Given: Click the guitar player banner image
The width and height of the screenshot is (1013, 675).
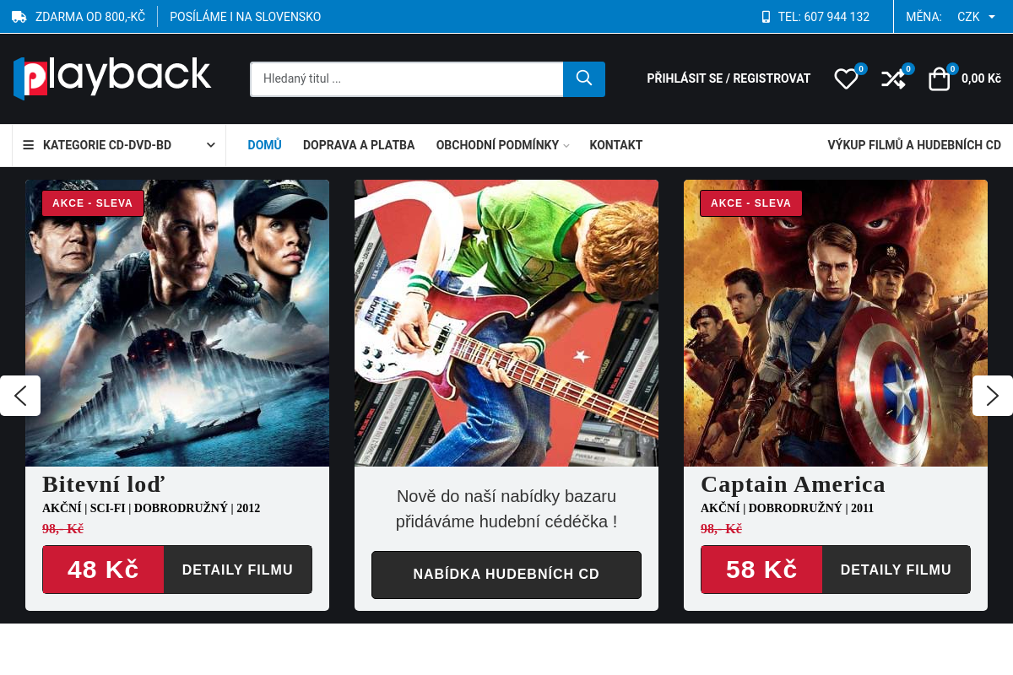Looking at the screenshot, I should pyautogui.click(x=506, y=323).
